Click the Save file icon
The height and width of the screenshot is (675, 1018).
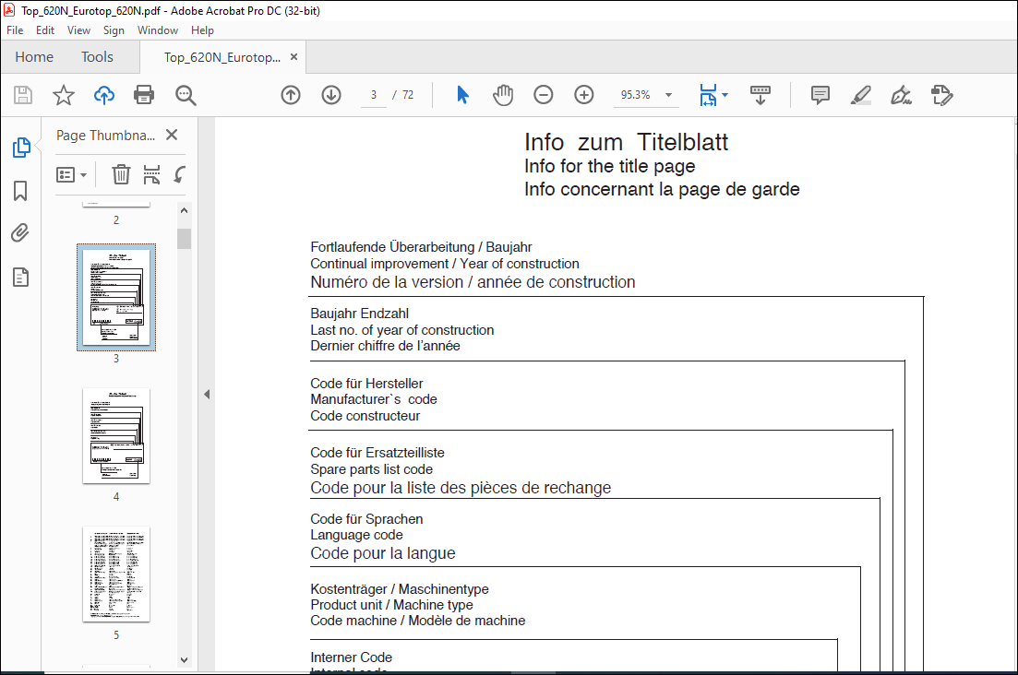23,95
